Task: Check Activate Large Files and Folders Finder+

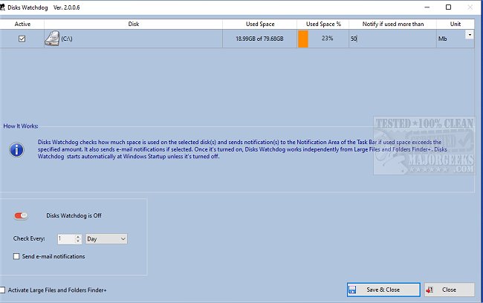Action: coord(2,290)
